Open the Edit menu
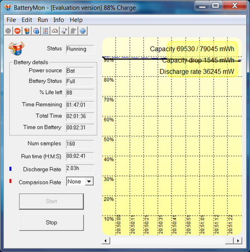 (27, 20)
